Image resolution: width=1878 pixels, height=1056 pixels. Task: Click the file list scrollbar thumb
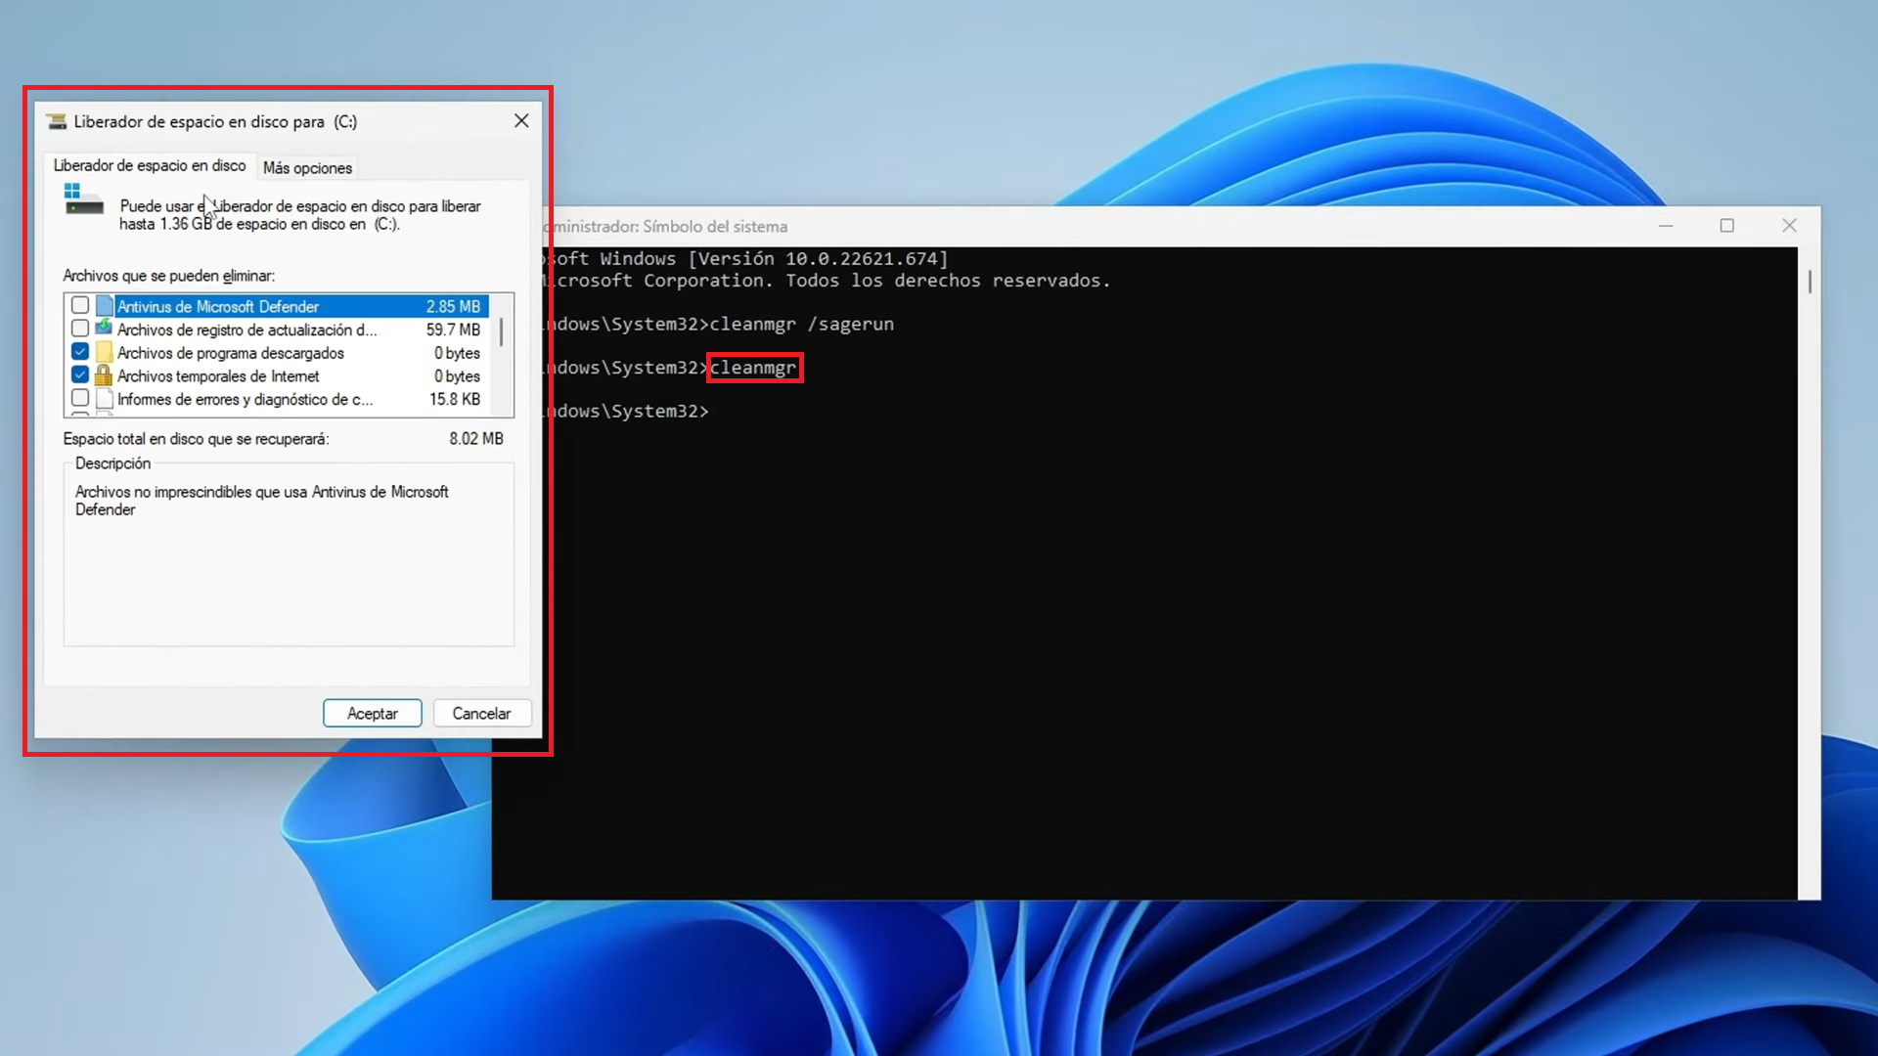[x=502, y=332]
